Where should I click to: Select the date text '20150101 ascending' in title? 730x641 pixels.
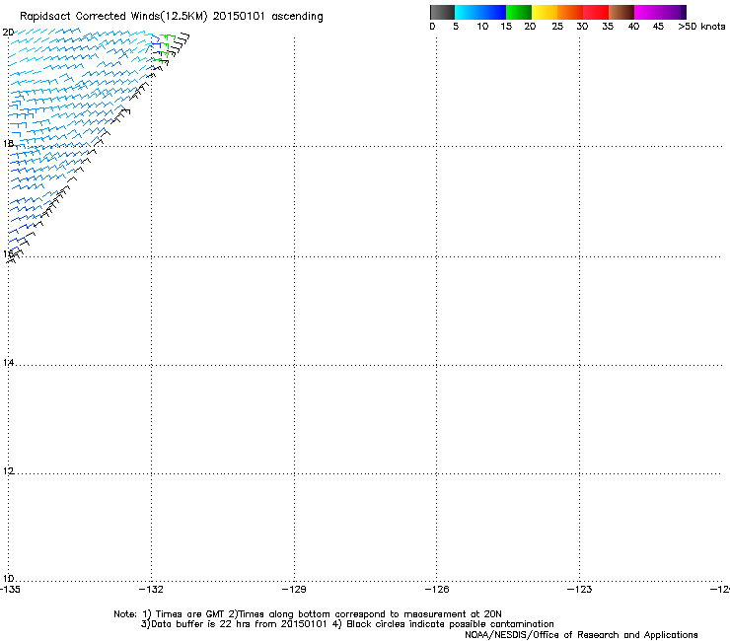point(267,17)
